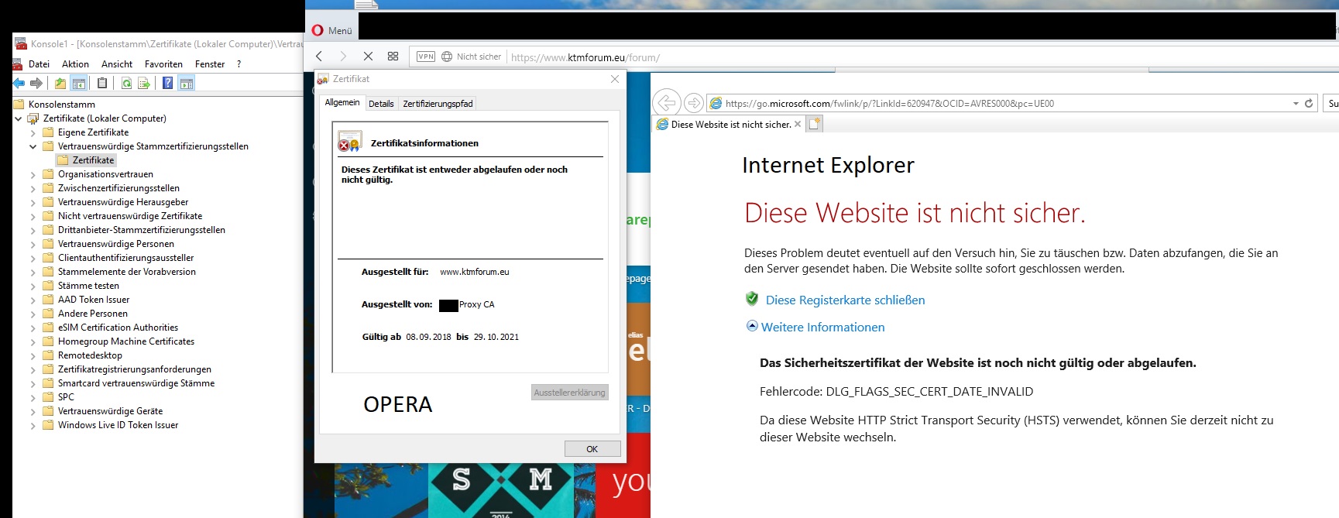The width and height of the screenshot is (1339, 518).
Task: Click the MMC forward arrow toolbar icon
Action: pyautogui.click(x=36, y=84)
